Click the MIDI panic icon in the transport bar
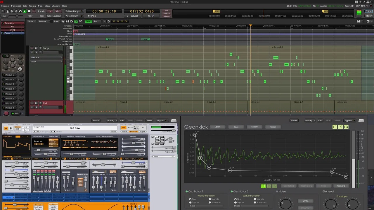The image size is (374, 210). (3, 11)
